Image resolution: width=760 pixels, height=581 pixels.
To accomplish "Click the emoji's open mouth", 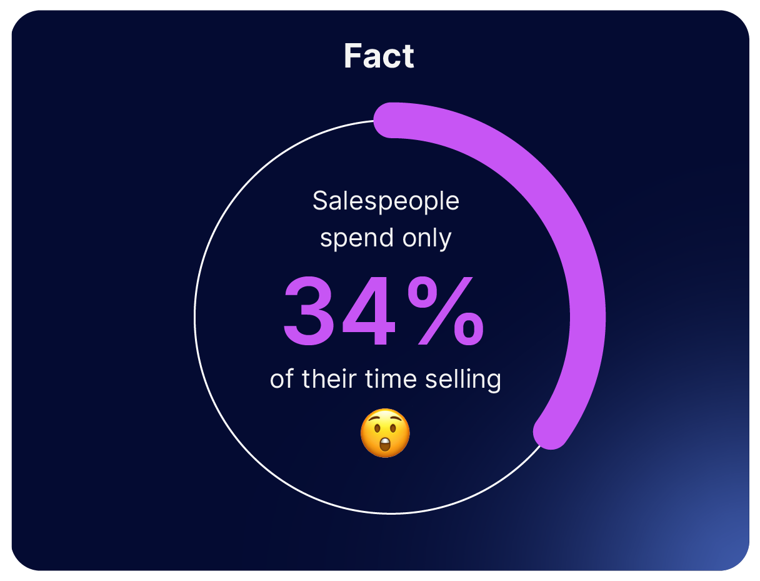I will 386,445.
